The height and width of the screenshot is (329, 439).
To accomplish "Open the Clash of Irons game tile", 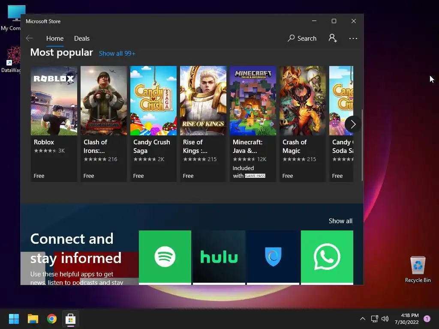I will tap(104, 124).
